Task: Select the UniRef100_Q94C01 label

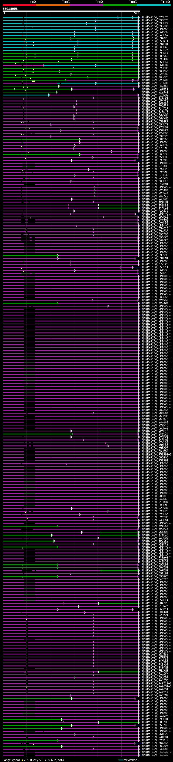Action: [155, 44]
